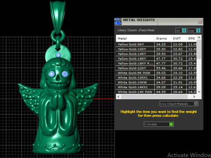Click the vertical scrollbar thumb
The height and width of the screenshot is (158, 211).
(x=199, y=49)
